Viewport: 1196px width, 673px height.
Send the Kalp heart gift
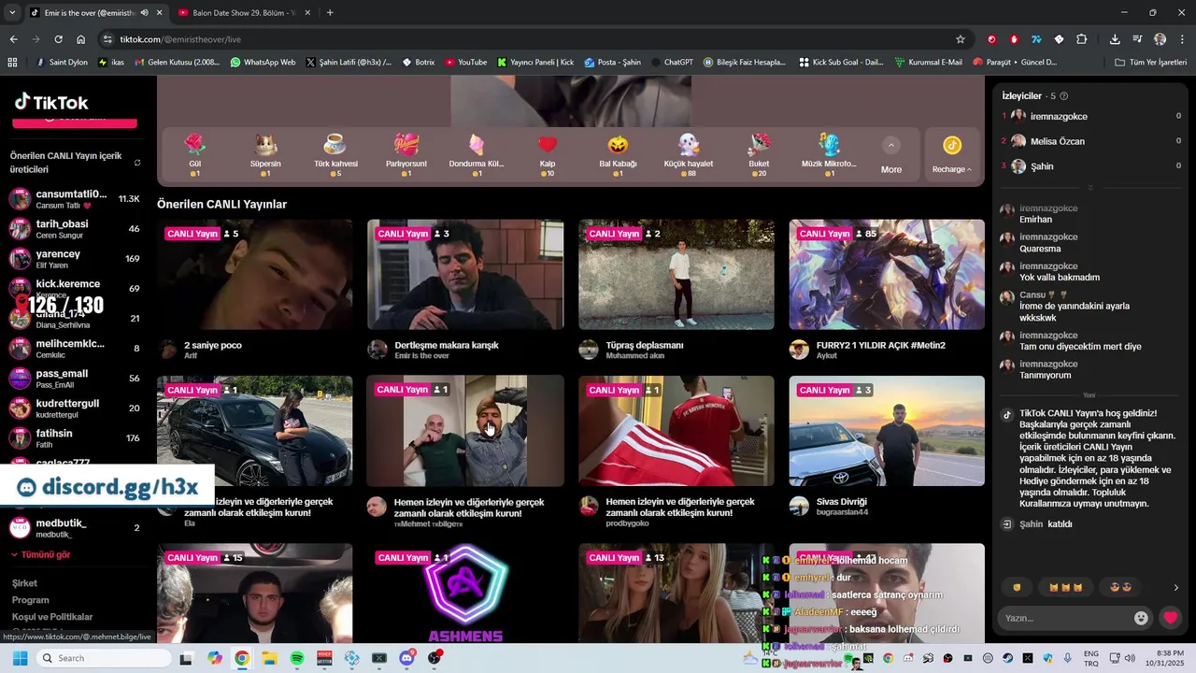click(x=548, y=154)
